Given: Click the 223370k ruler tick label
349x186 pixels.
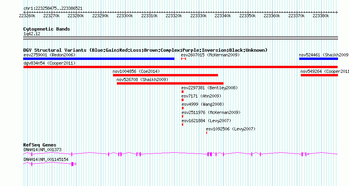Looking at the screenshot, I should click(296, 16).
